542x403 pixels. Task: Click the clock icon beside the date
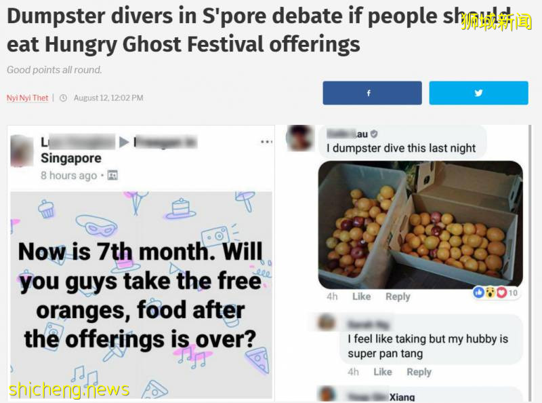(63, 98)
